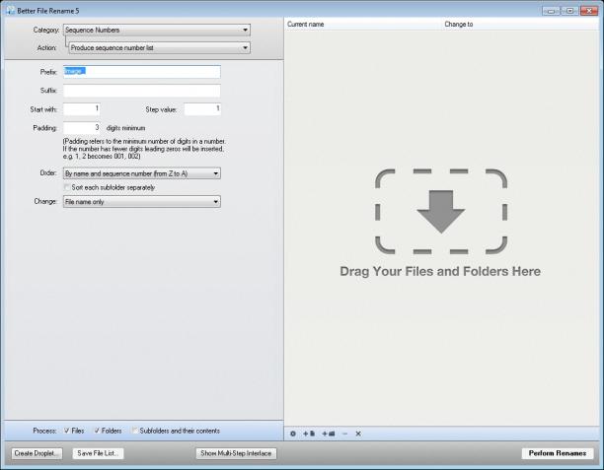Click the add files icon
The width and height of the screenshot is (604, 470).
309,434
